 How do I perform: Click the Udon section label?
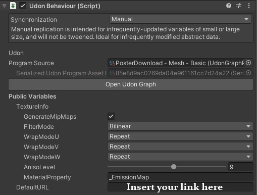click(16, 53)
